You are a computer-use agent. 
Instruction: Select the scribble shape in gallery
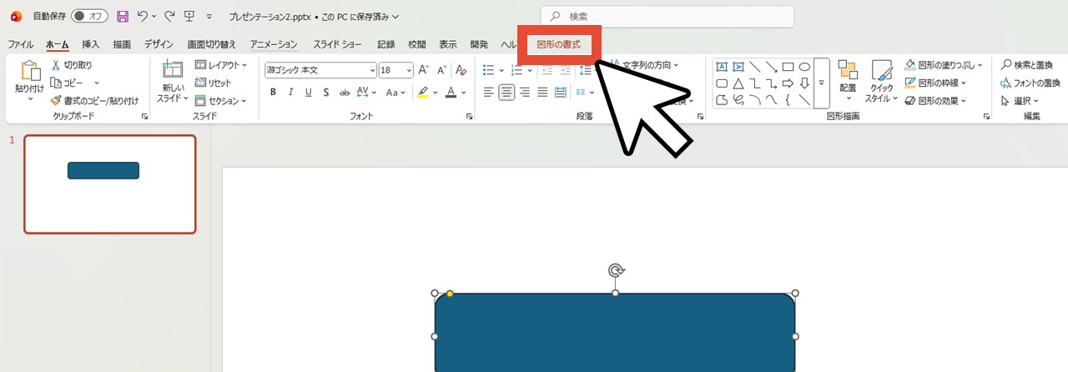tap(738, 100)
